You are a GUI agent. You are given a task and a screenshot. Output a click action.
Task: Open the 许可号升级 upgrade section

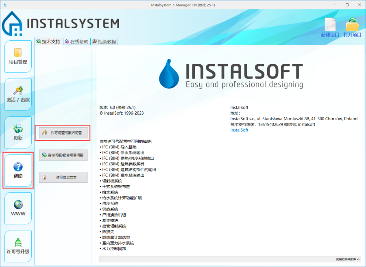(x=18, y=246)
